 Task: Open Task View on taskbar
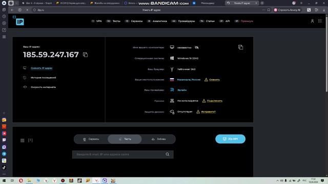click(12, 180)
